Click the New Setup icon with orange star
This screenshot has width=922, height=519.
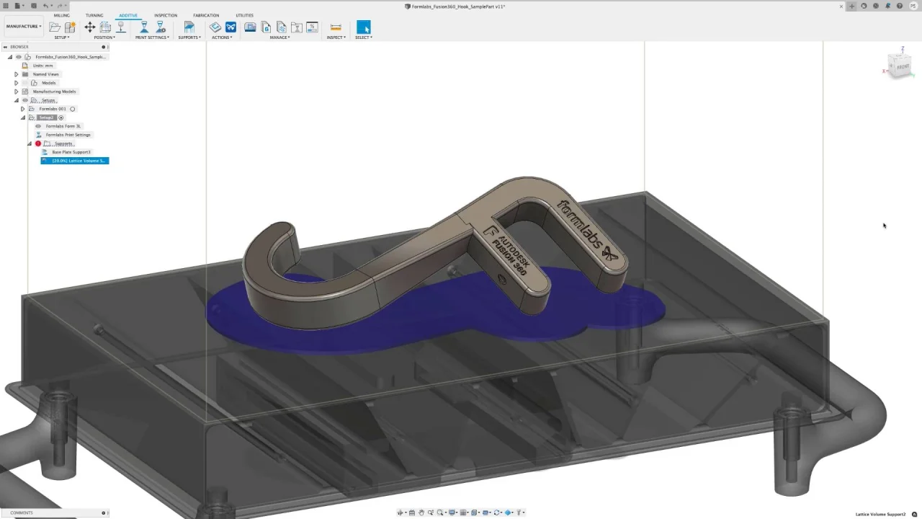pyautogui.click(x=70, y=27)
